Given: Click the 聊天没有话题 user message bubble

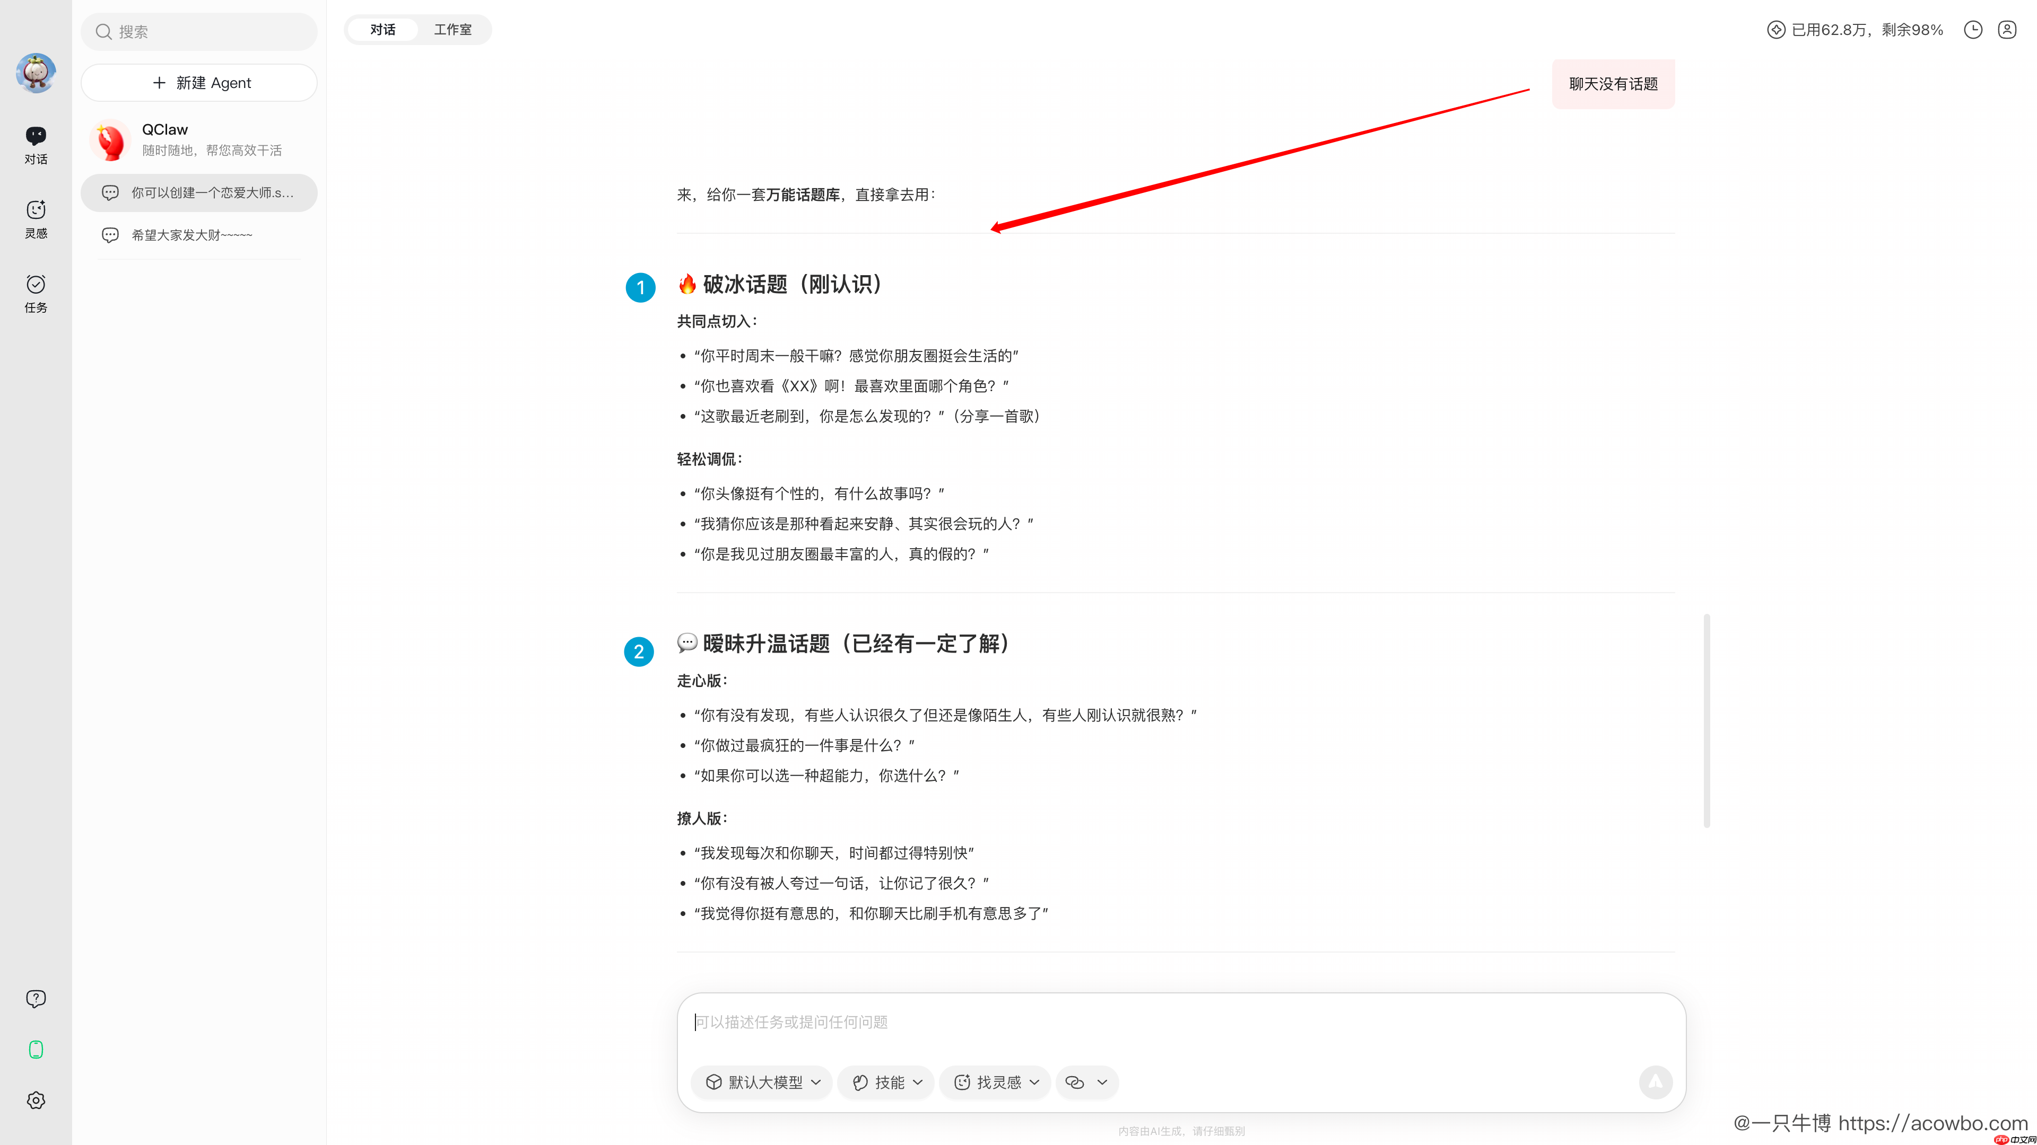Looking at the screenshot, I should coord(1613,84).
